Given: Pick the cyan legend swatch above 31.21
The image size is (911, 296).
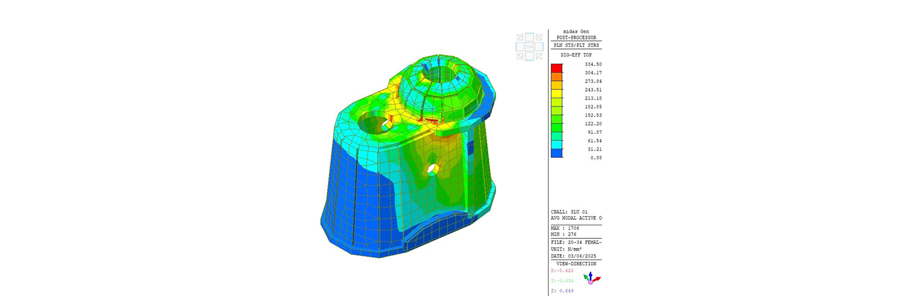Looking at the screenshot, I should [x=556, y=144].
